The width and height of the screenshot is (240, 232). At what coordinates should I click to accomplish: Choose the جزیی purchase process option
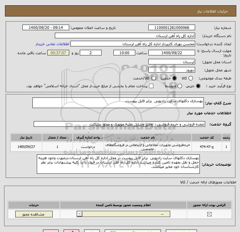(x=198, y=86)
